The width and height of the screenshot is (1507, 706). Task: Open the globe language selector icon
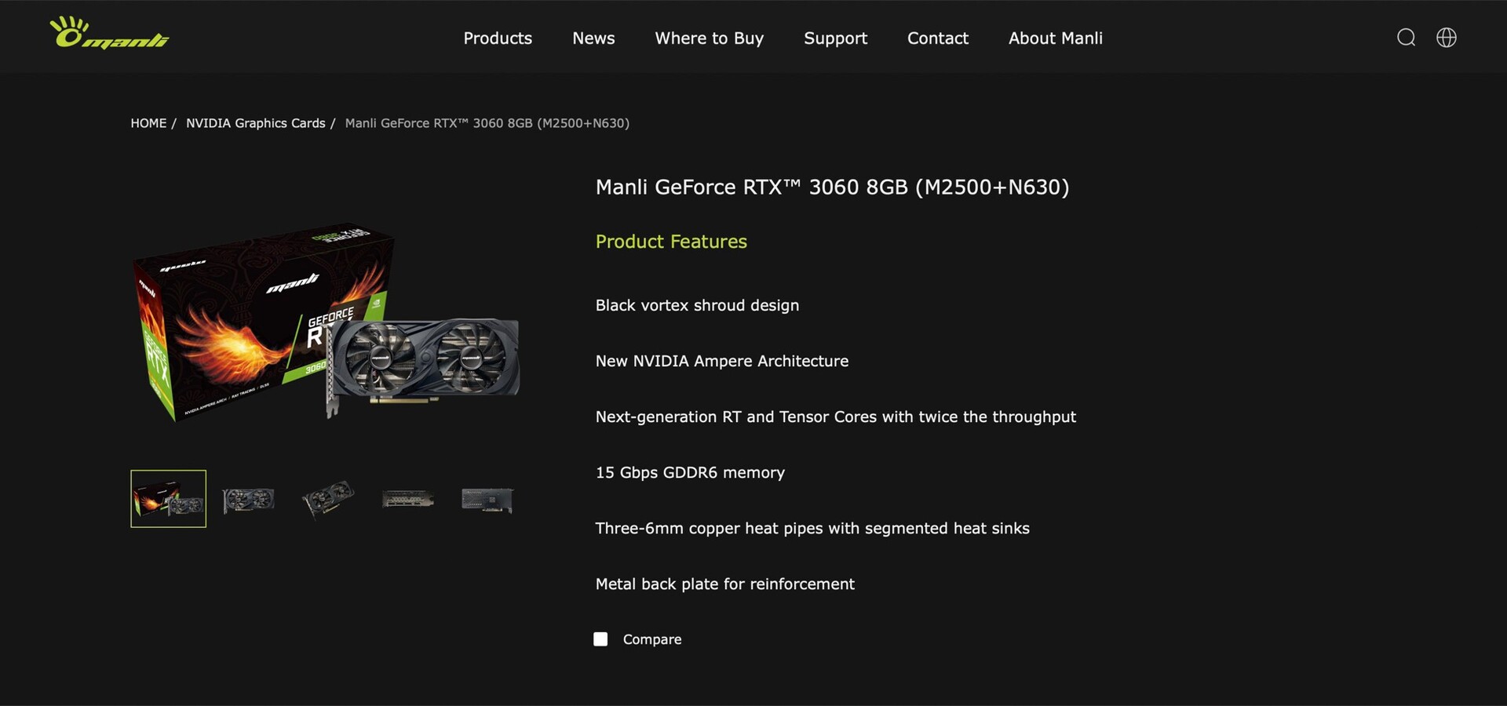click(1446, 38)
